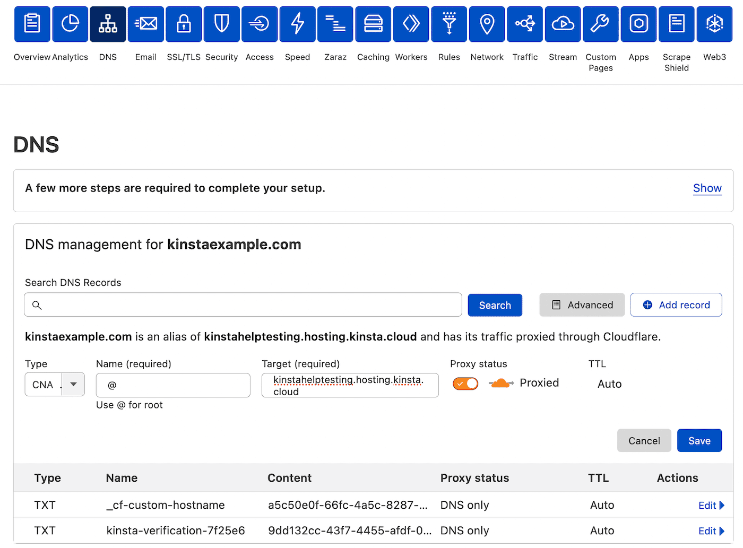Click content a5c50e0f-66fc-4a5c-8287-...
Image resolution: width=743 pixels, height=548 pixels.
click(x=348, y=506)
